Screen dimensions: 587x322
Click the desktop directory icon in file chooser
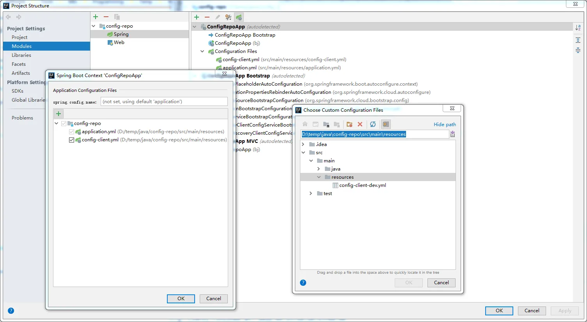click(316, 124)
